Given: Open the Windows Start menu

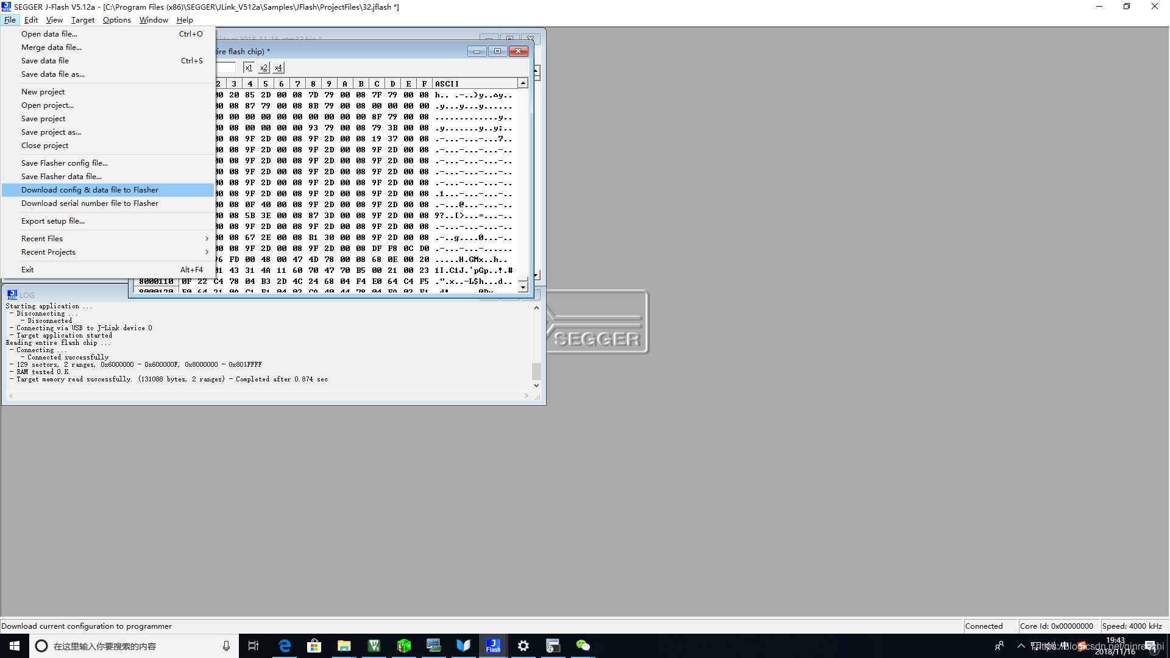Looking at the screenshot, I should (x=15, y=646).
